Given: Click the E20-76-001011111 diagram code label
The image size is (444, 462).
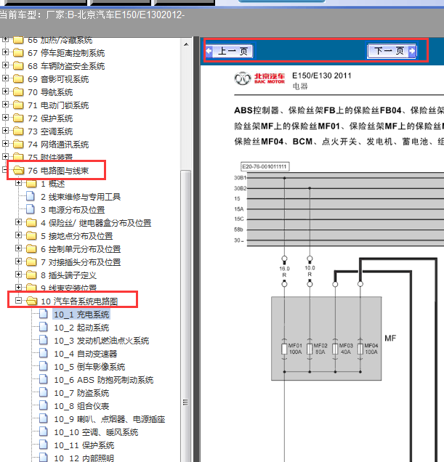Looking at the screenshot, I should point(265,166).
